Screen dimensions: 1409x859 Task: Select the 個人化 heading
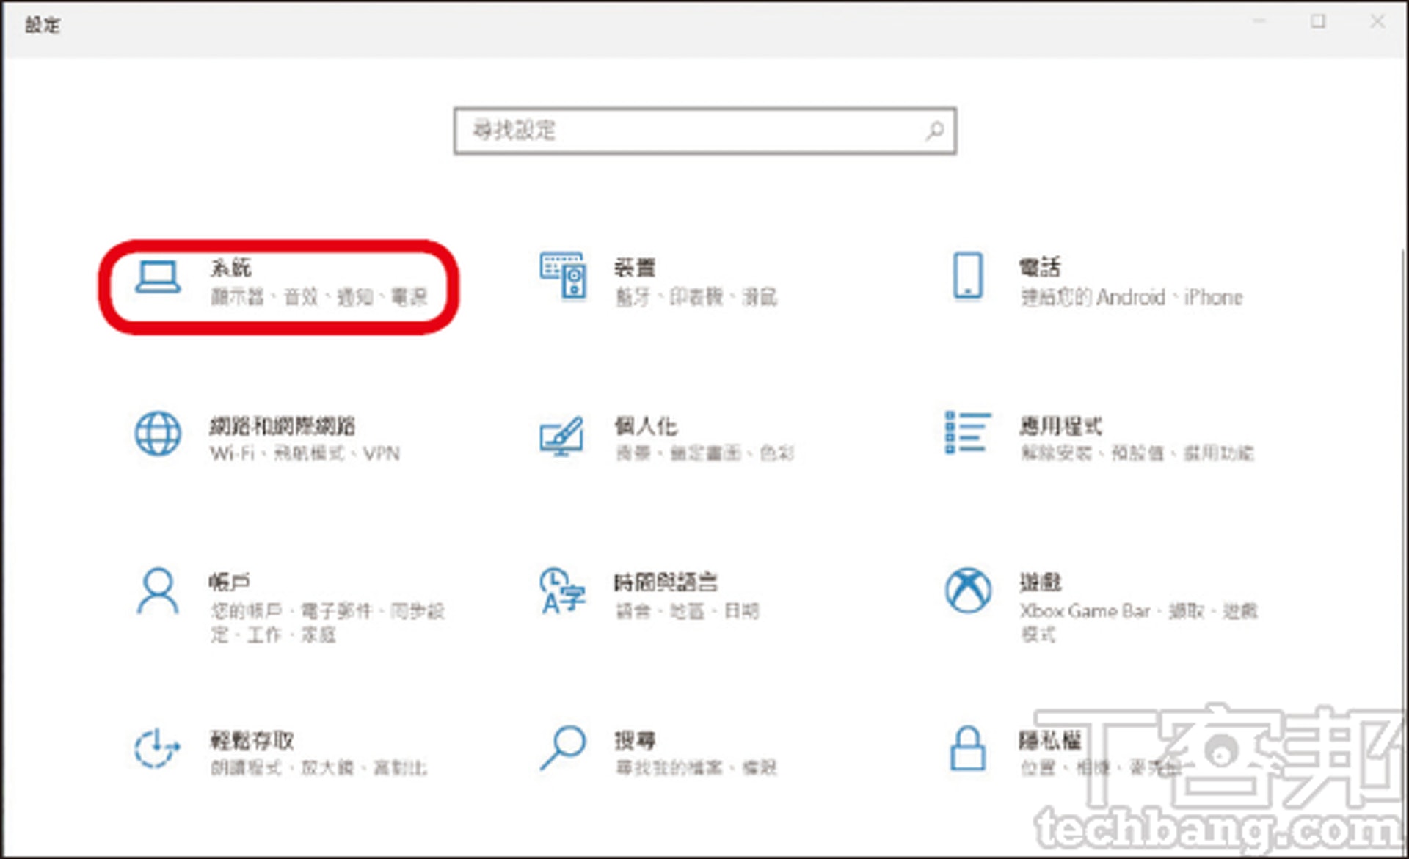pos(646,425)
